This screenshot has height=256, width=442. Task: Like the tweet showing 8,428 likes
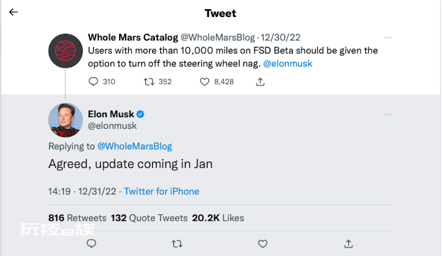(204, 82)
